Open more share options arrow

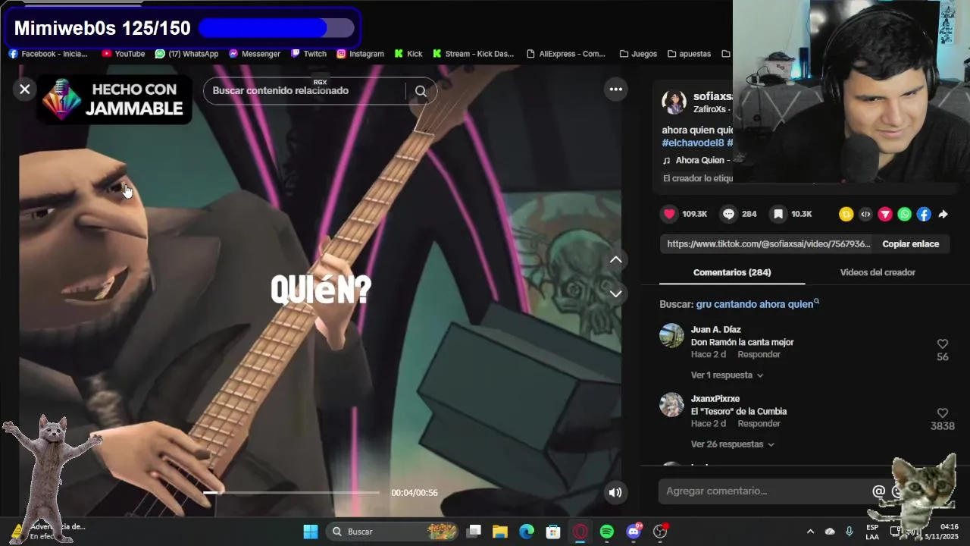(943, 215)
